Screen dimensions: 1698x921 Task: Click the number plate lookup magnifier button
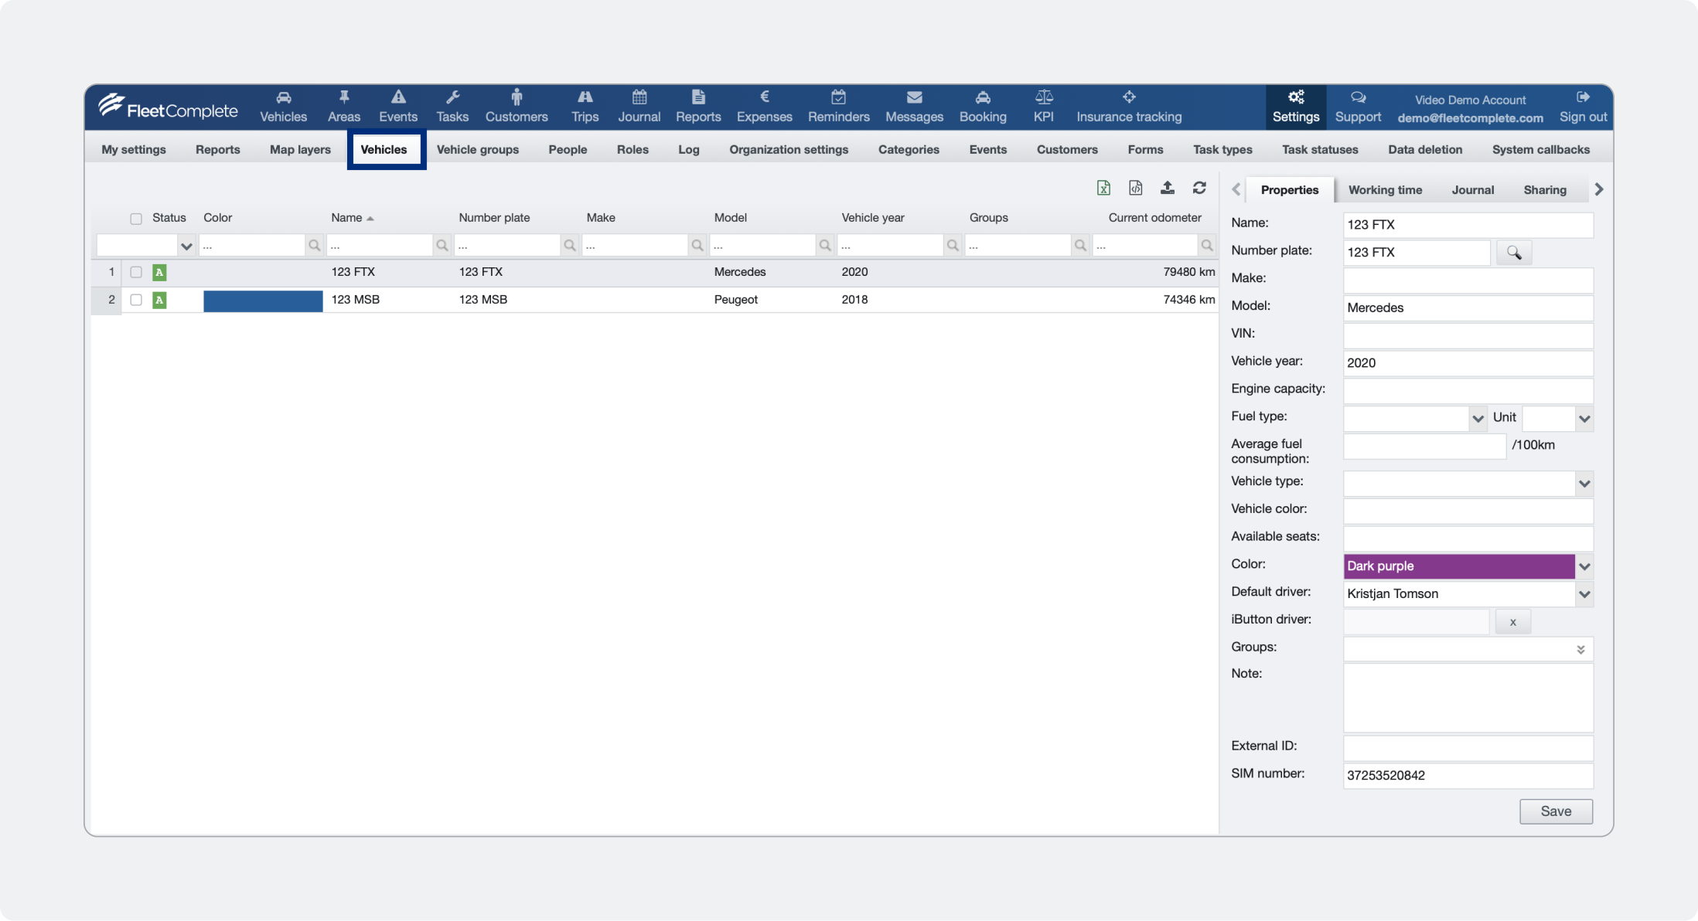[x=1513, y=253]
